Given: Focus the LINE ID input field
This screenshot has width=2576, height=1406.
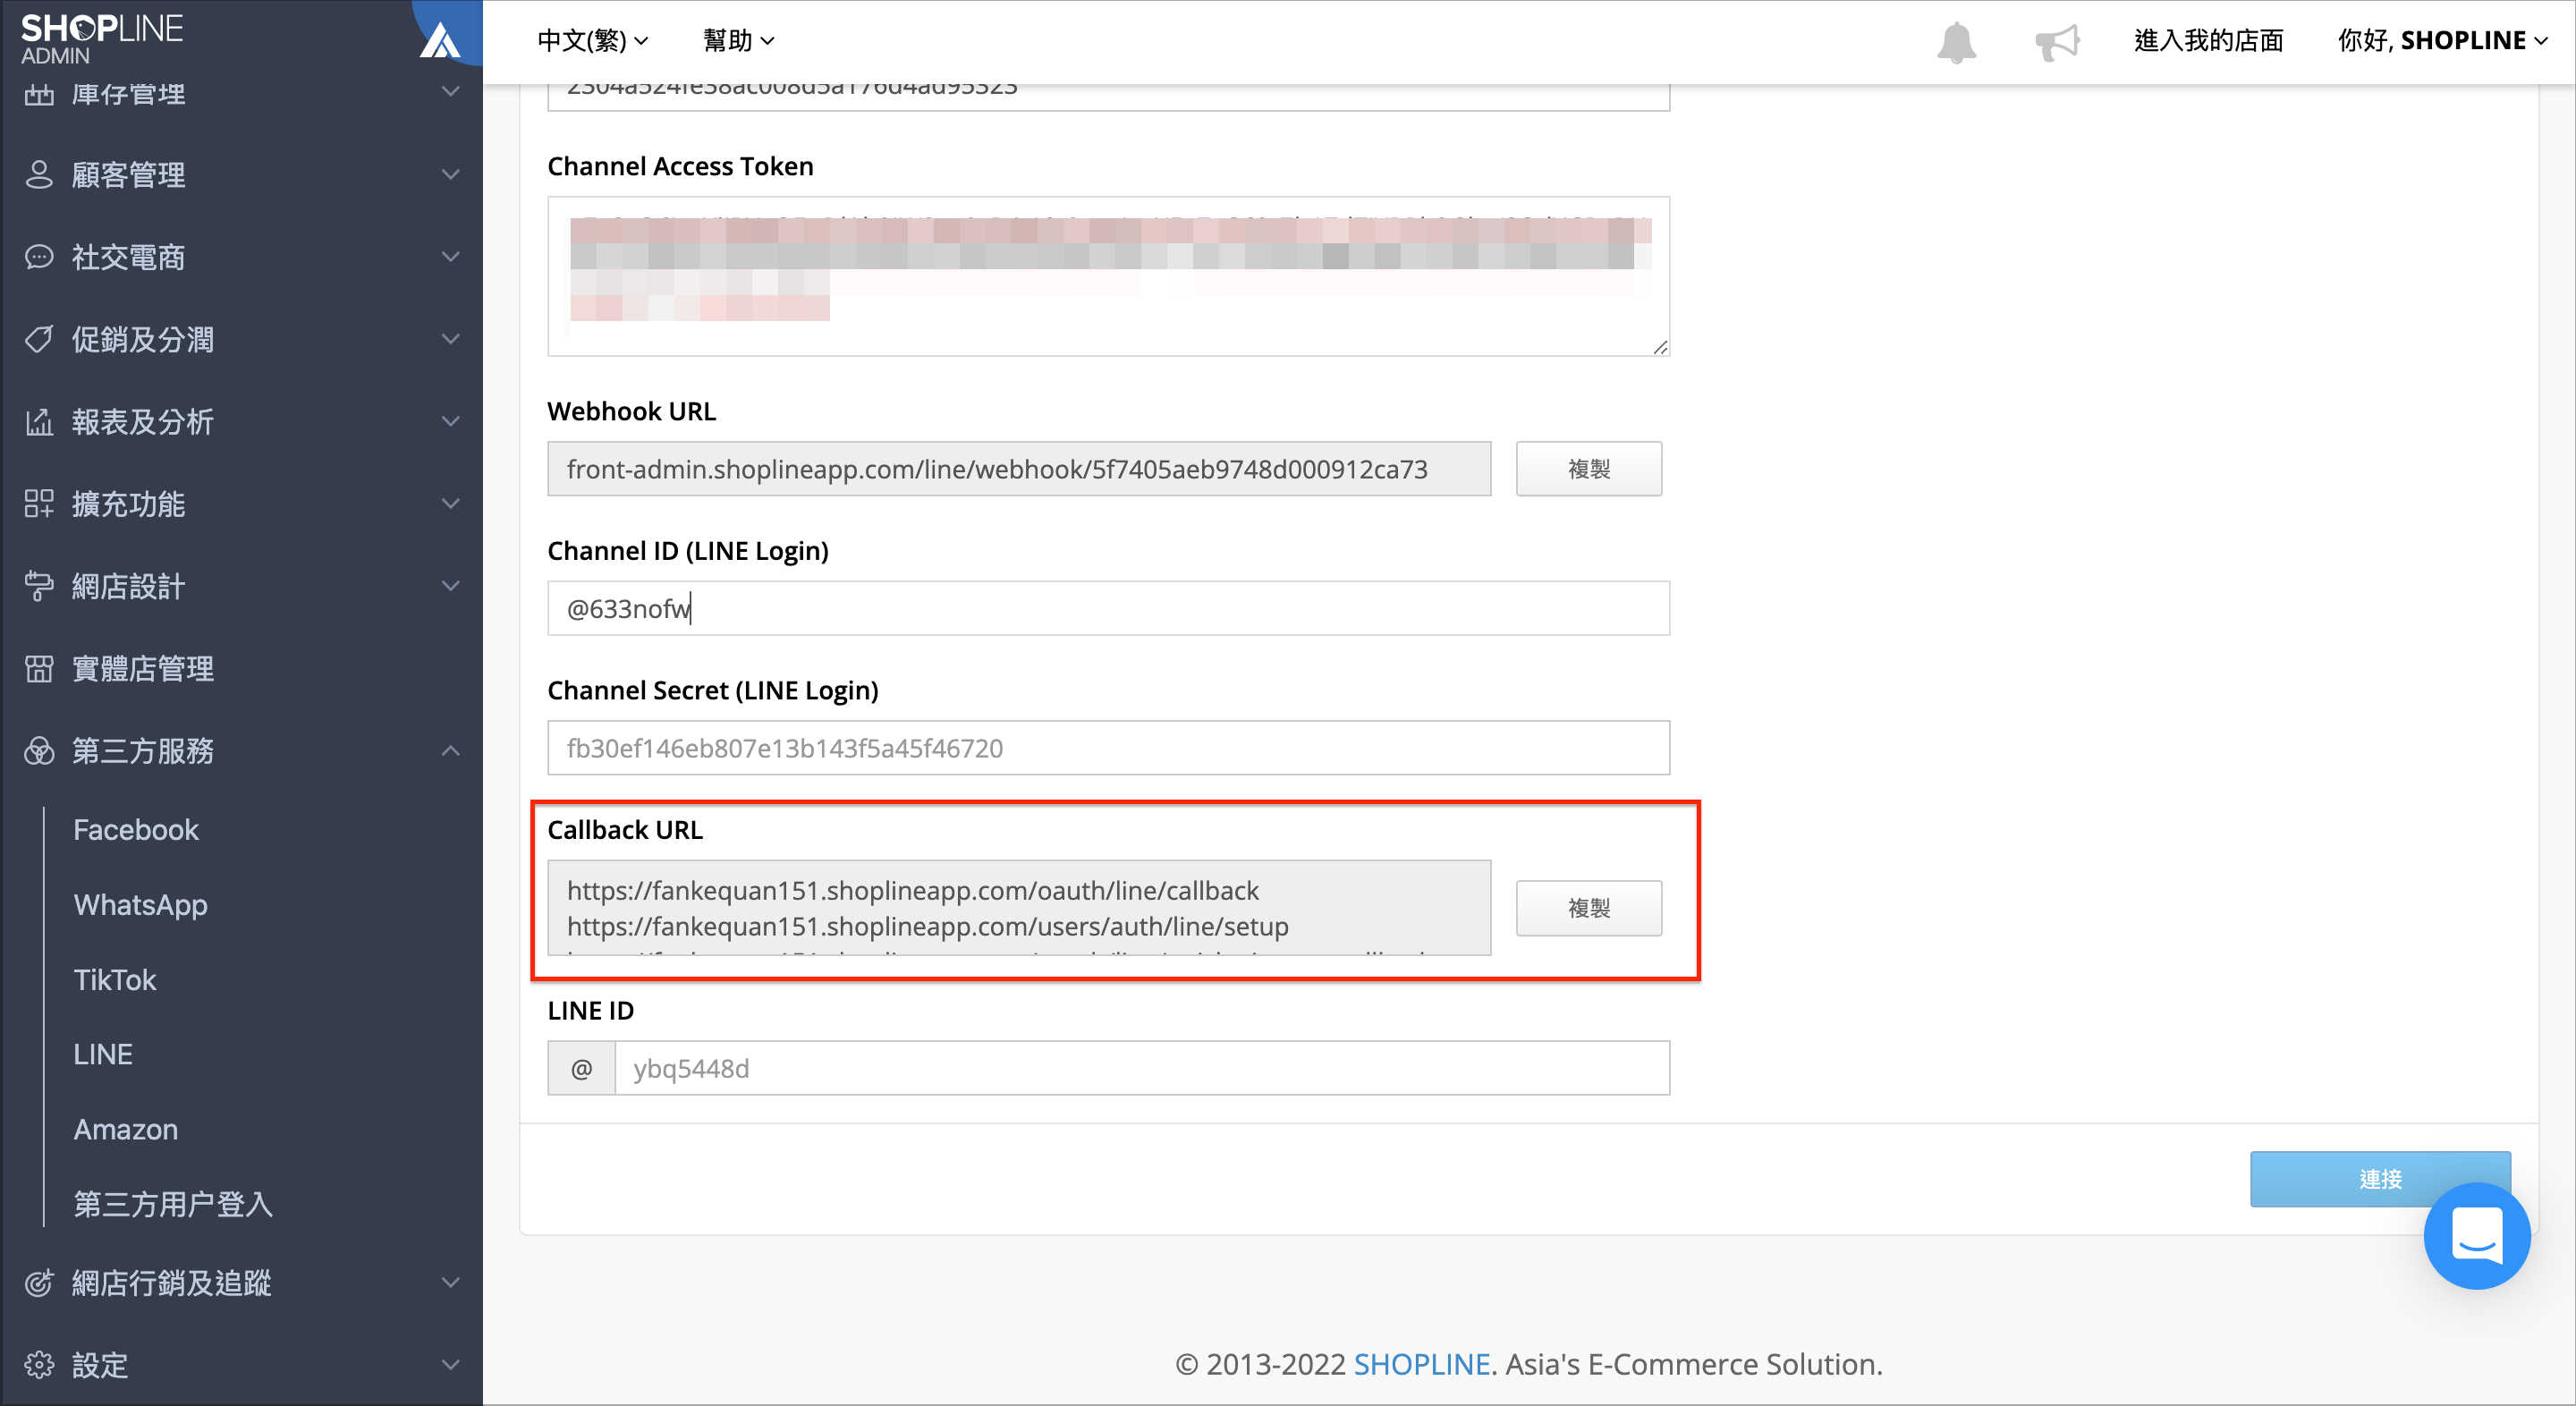Looking at the screenshot, I should [x=1142, y=1068].
